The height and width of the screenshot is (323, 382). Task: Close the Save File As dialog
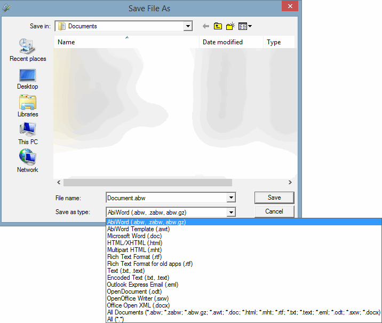pos(290,6)
